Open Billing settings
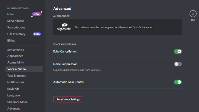 tap(11, 41)
